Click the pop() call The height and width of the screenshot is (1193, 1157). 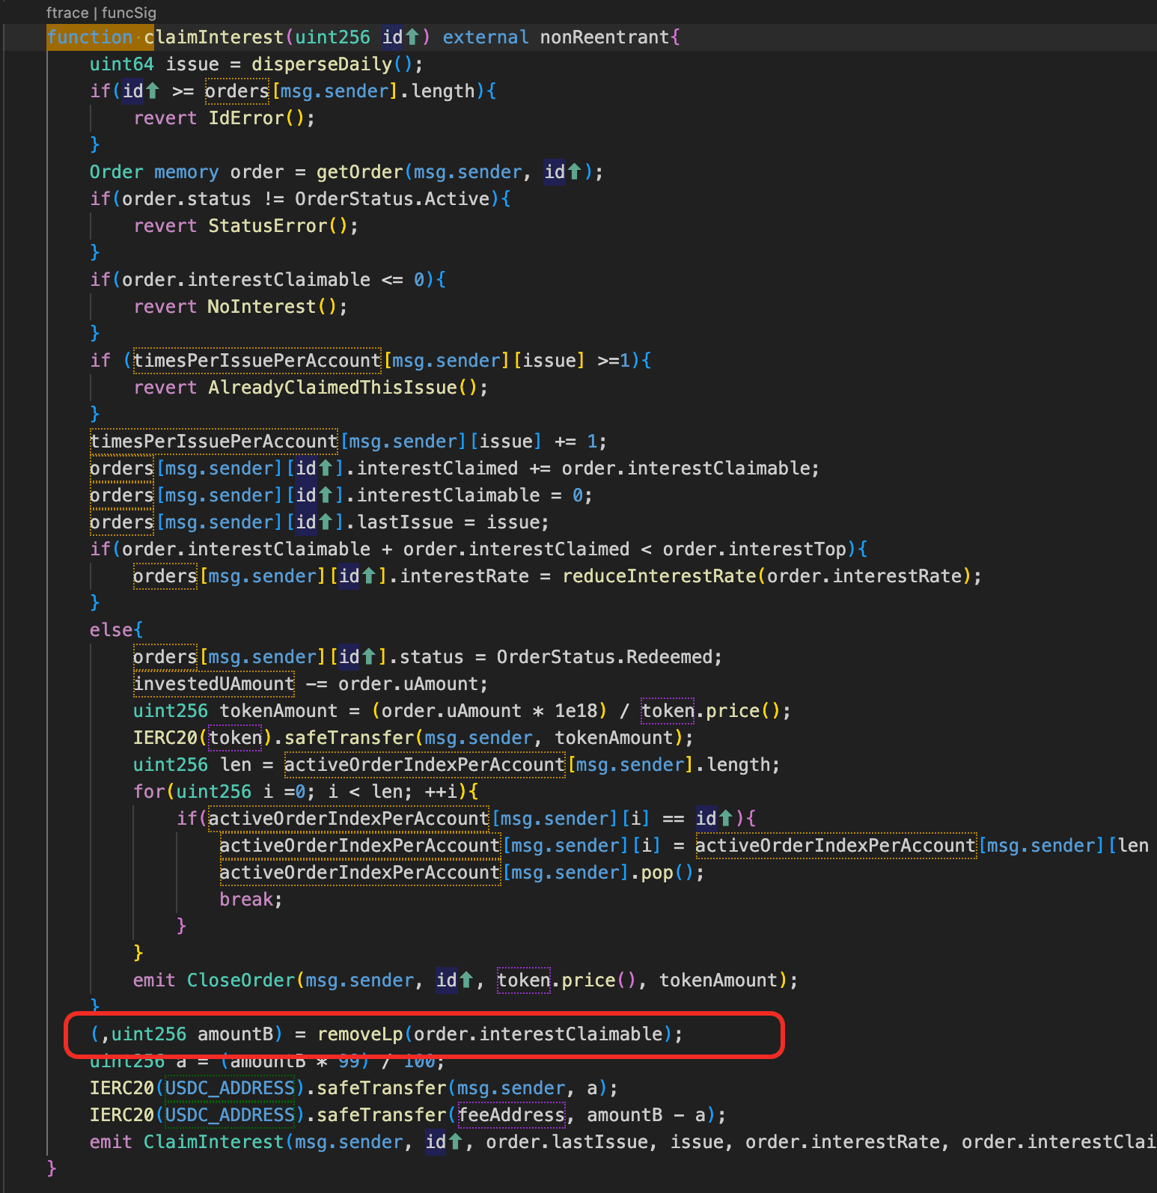click(668, 873)
